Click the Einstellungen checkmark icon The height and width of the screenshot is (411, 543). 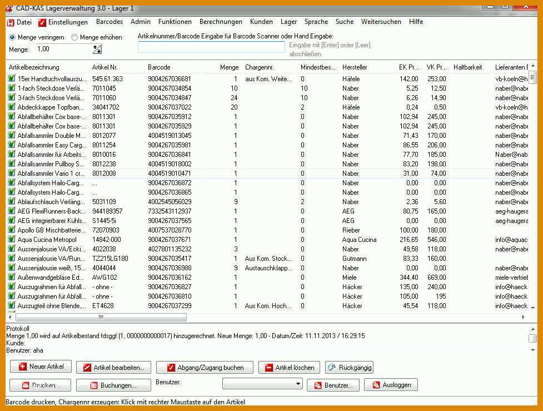[x=42, y=23]
